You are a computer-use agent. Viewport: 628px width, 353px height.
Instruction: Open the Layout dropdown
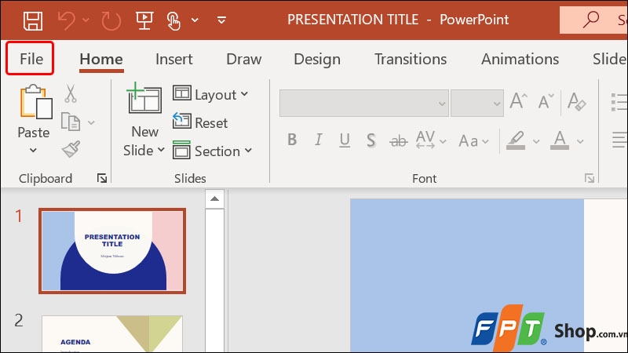210,94
